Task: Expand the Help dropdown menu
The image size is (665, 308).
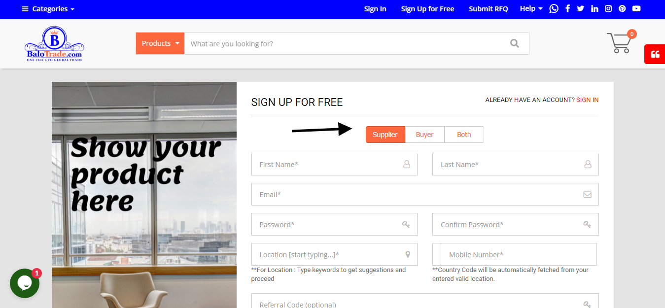Action: pyautogui.click(x=531, y=9)
